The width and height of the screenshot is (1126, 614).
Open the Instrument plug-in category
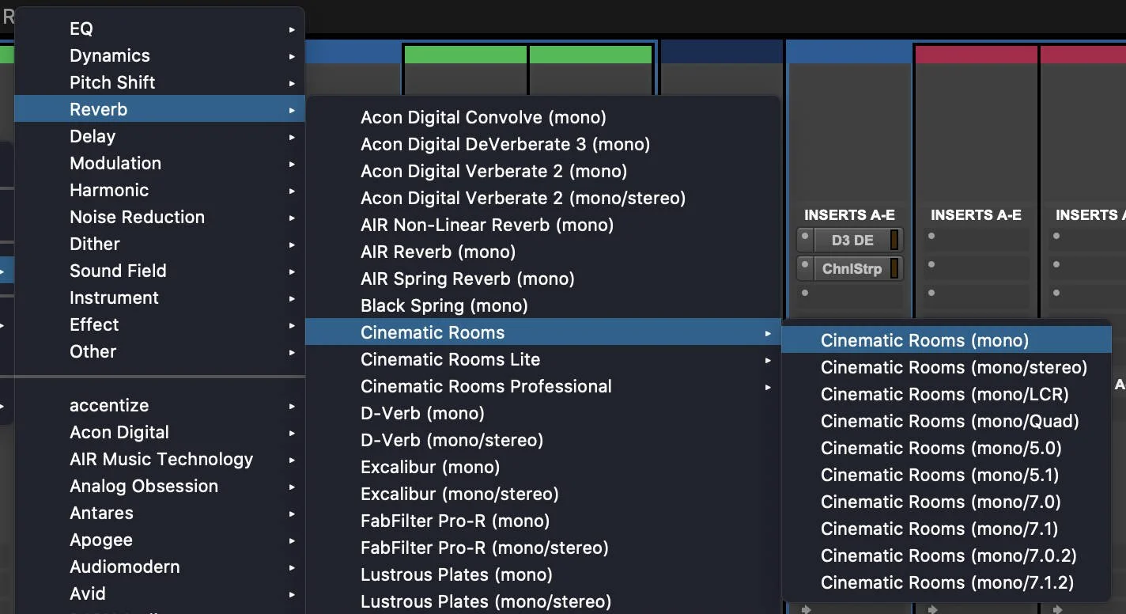tap(160, 298)
